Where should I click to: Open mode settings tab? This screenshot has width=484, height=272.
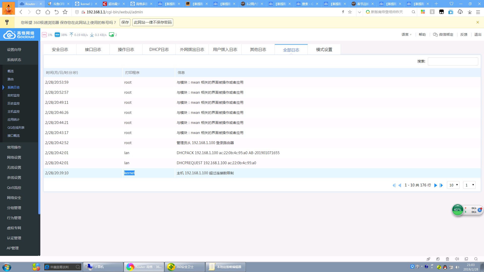point(324,50)
